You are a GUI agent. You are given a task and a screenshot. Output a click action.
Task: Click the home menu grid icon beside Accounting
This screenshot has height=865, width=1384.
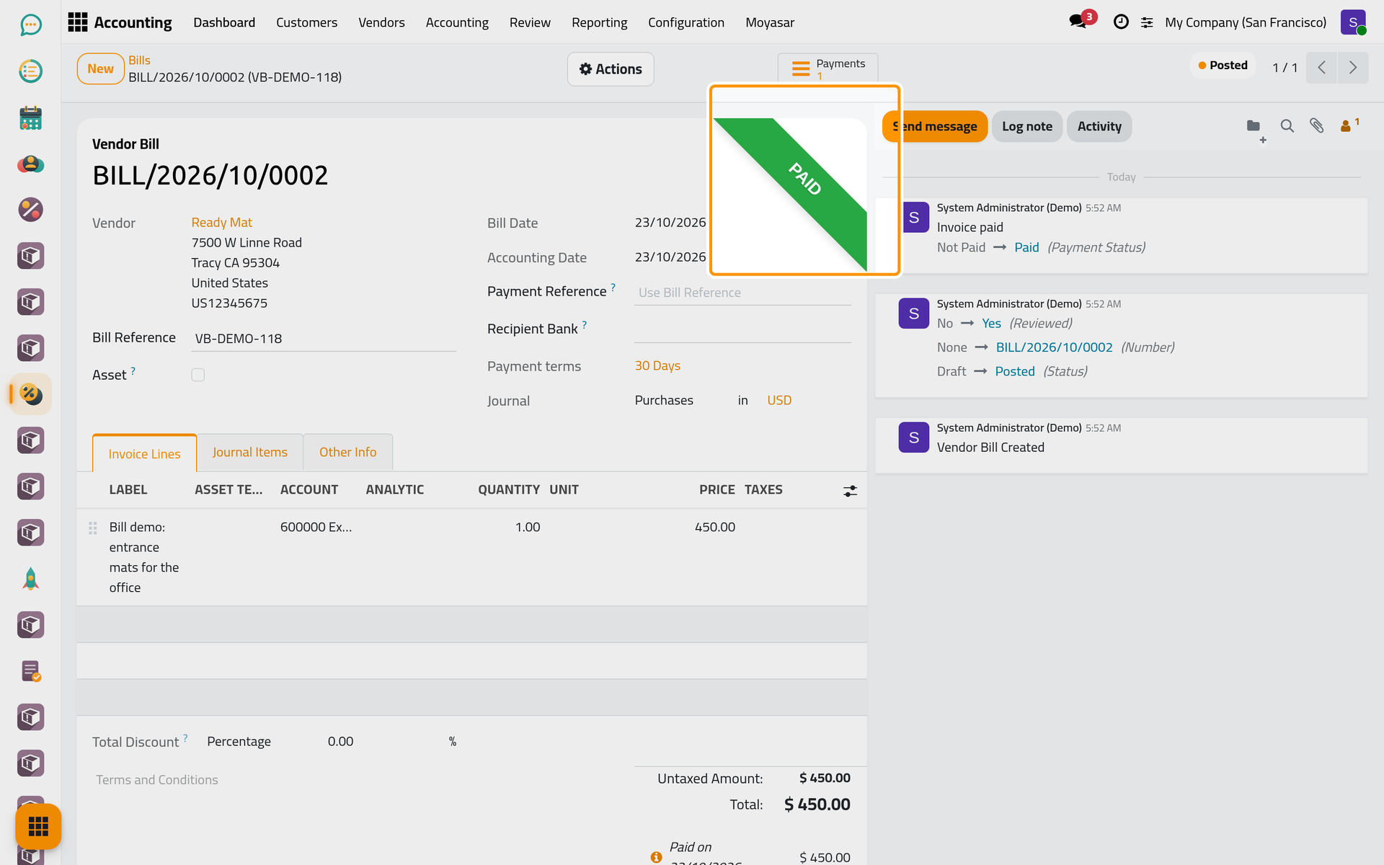click(x=77, y=22)
